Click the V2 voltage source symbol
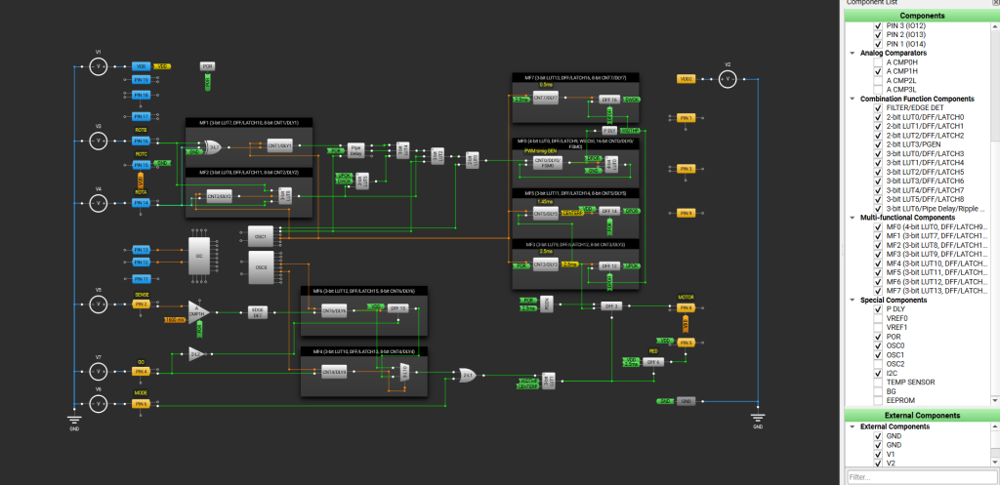Image resolution: width=1000 pixels, height=485 pixels. pos(728,78)
